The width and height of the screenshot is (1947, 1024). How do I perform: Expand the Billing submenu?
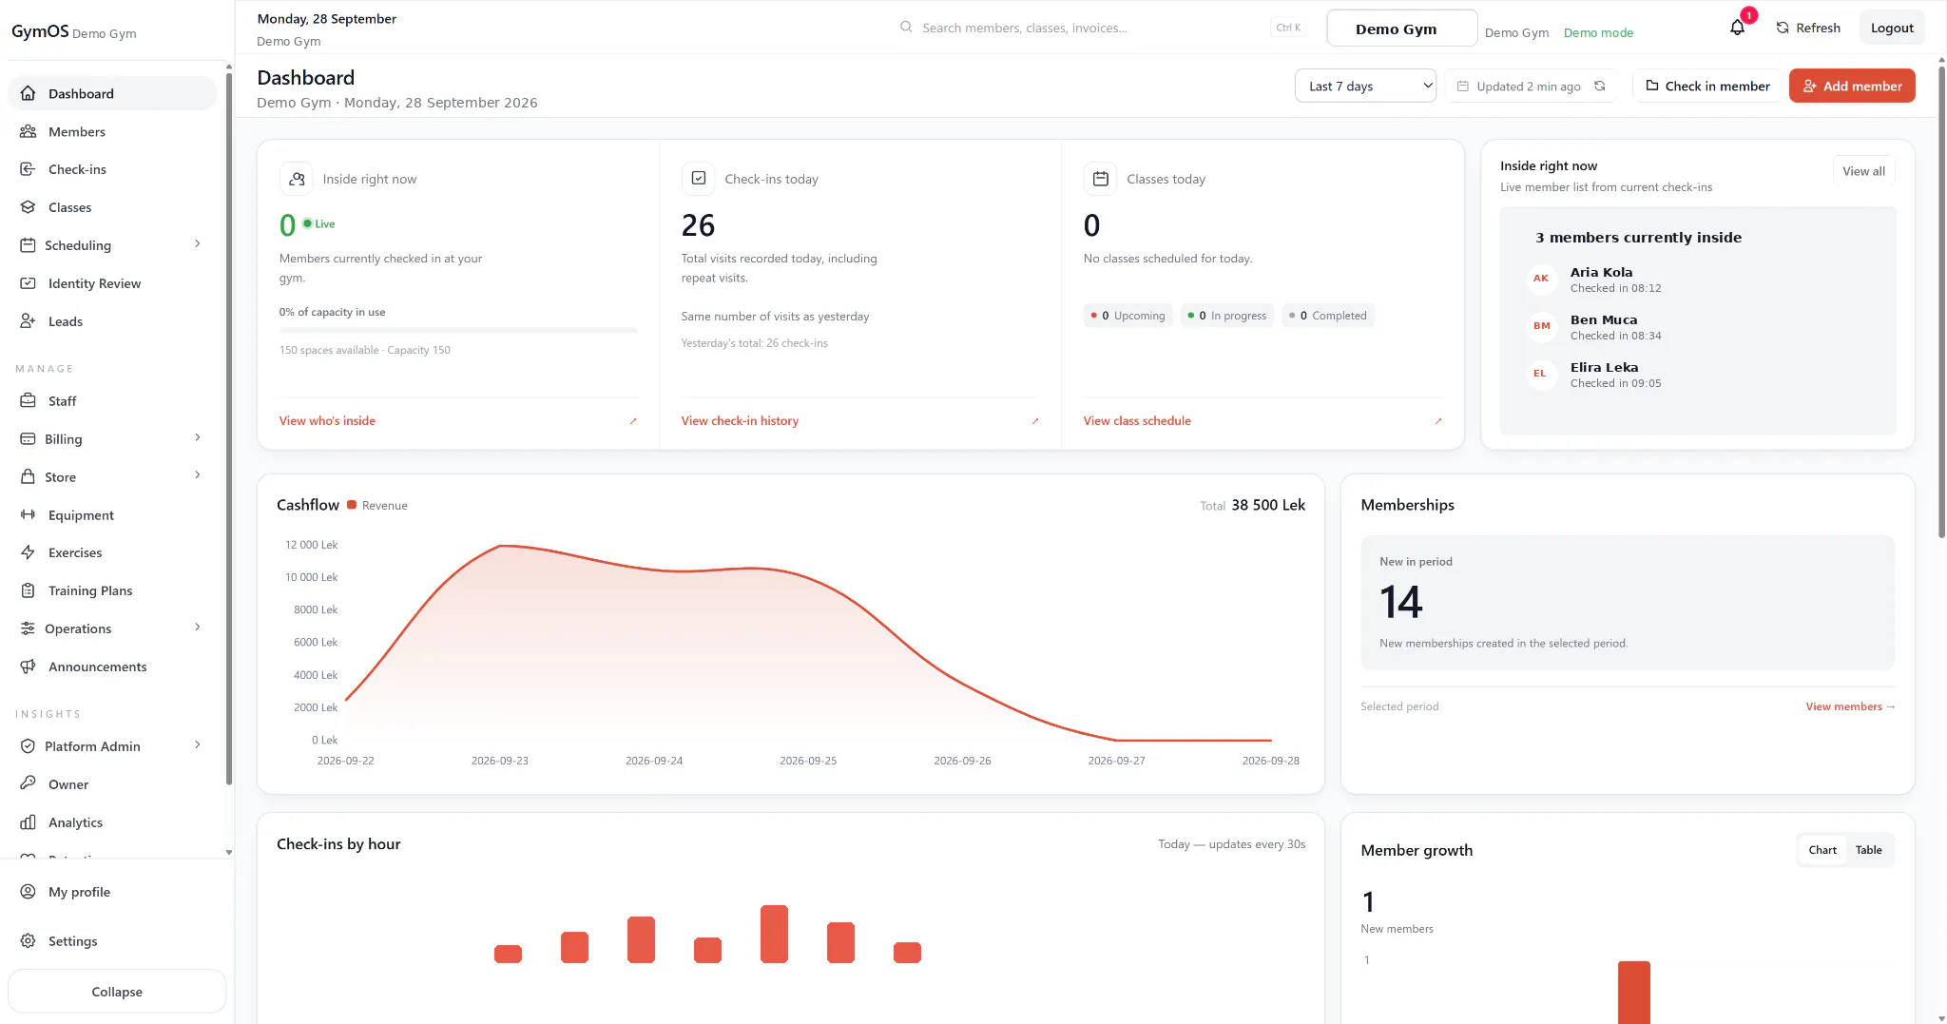pyautogui.click(x=198, y=438)
